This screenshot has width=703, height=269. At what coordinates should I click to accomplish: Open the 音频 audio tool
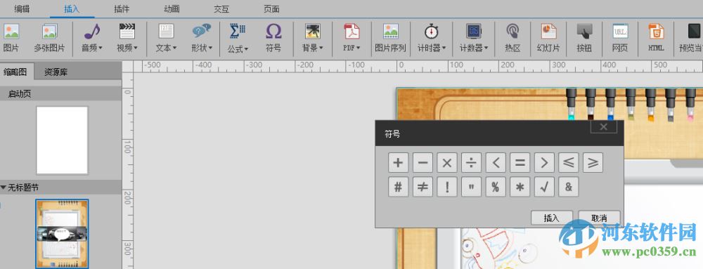pos(92,38)
